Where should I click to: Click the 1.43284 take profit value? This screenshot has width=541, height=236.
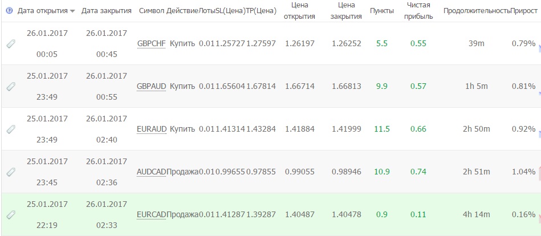(261, 129)
